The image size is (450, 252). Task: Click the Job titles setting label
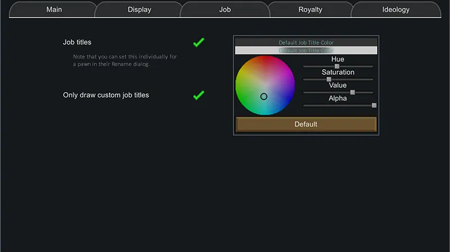(77, 42)
